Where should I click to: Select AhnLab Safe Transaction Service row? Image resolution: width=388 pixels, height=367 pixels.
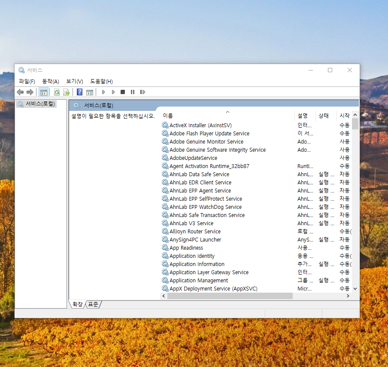tap(256, 215)
